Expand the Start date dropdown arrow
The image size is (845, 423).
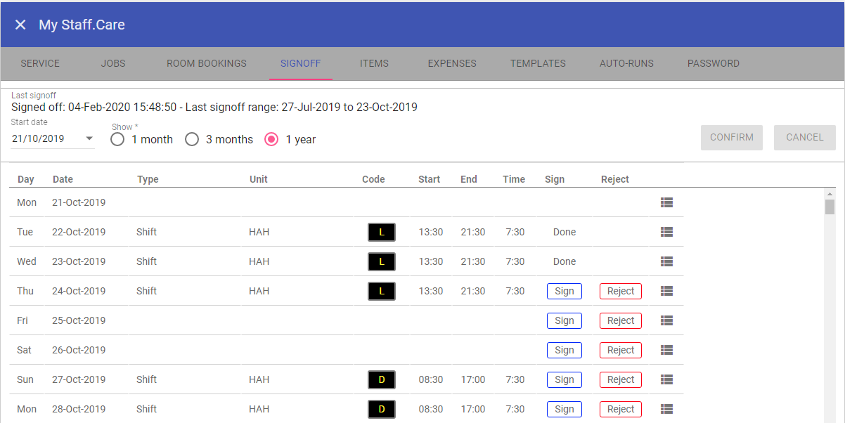(89, 138)
